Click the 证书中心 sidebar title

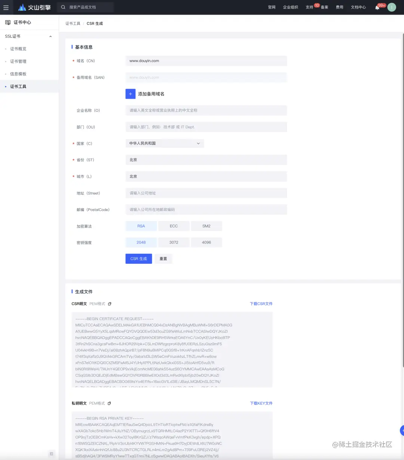(x=22, y=22)
